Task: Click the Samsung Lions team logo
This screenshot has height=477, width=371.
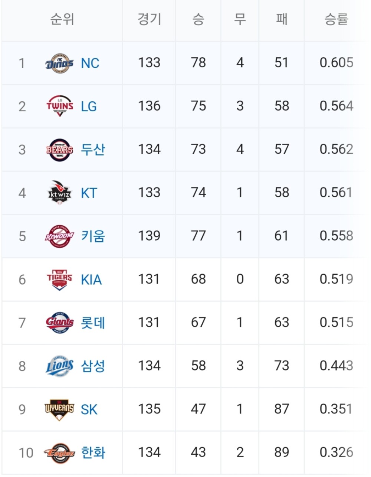Action: click(x=59, y=366)
